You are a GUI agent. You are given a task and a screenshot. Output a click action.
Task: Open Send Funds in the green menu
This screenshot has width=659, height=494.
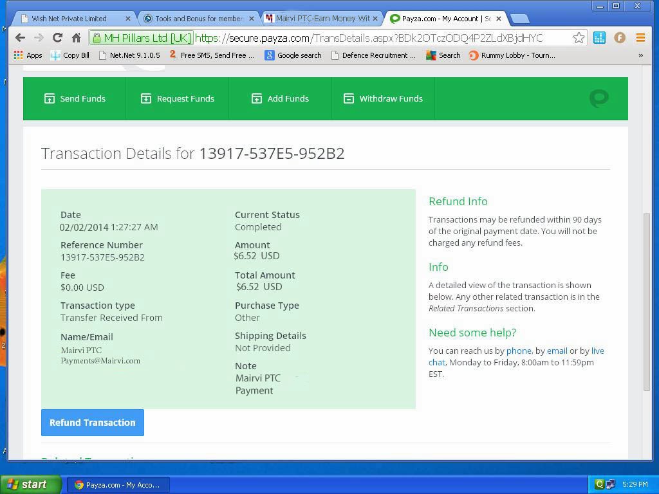coord(75,98)
